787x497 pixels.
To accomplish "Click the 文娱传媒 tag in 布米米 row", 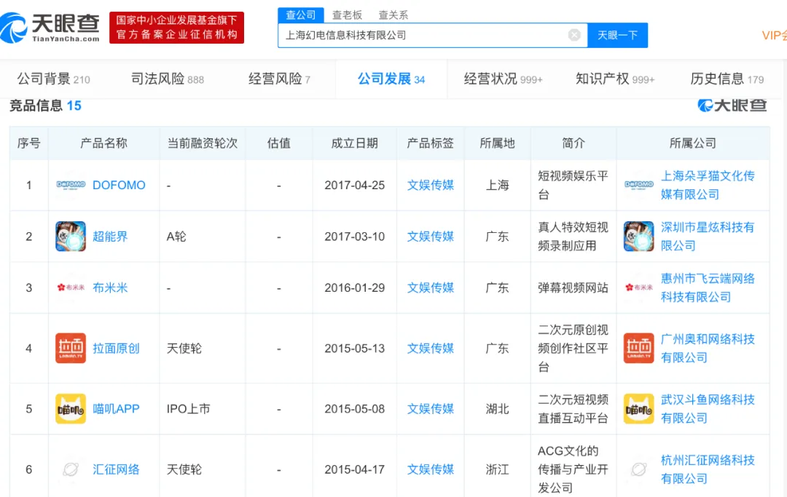I will (x=430, y=287).
